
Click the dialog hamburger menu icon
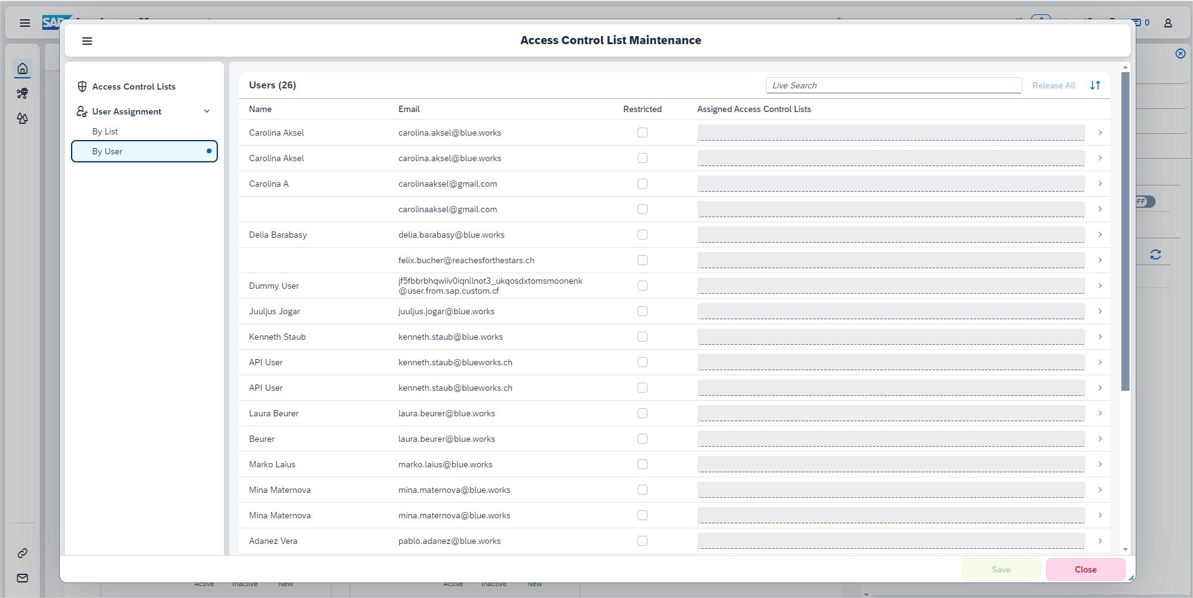point(87,41)
